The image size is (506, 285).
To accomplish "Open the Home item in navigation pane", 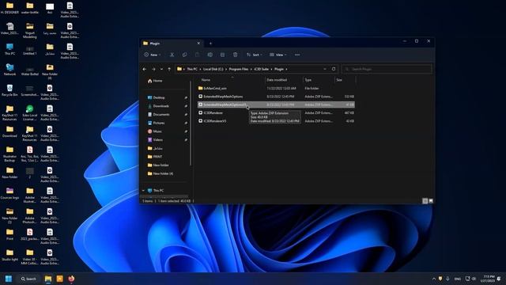I will pyautogui.click(x=155, y=81).
